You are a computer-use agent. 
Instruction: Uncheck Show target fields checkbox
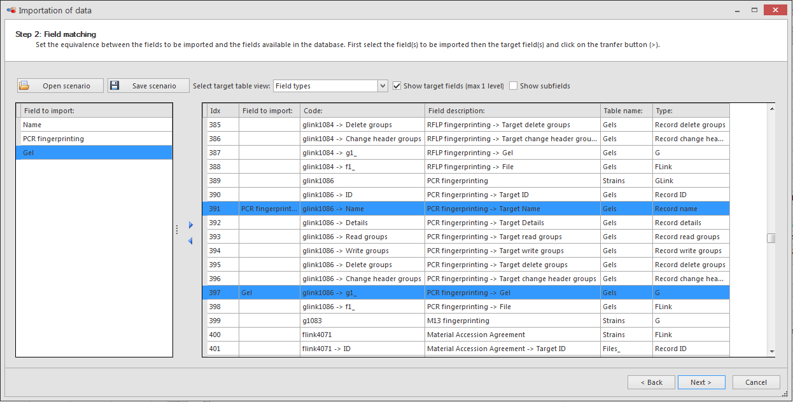[397, 86]
